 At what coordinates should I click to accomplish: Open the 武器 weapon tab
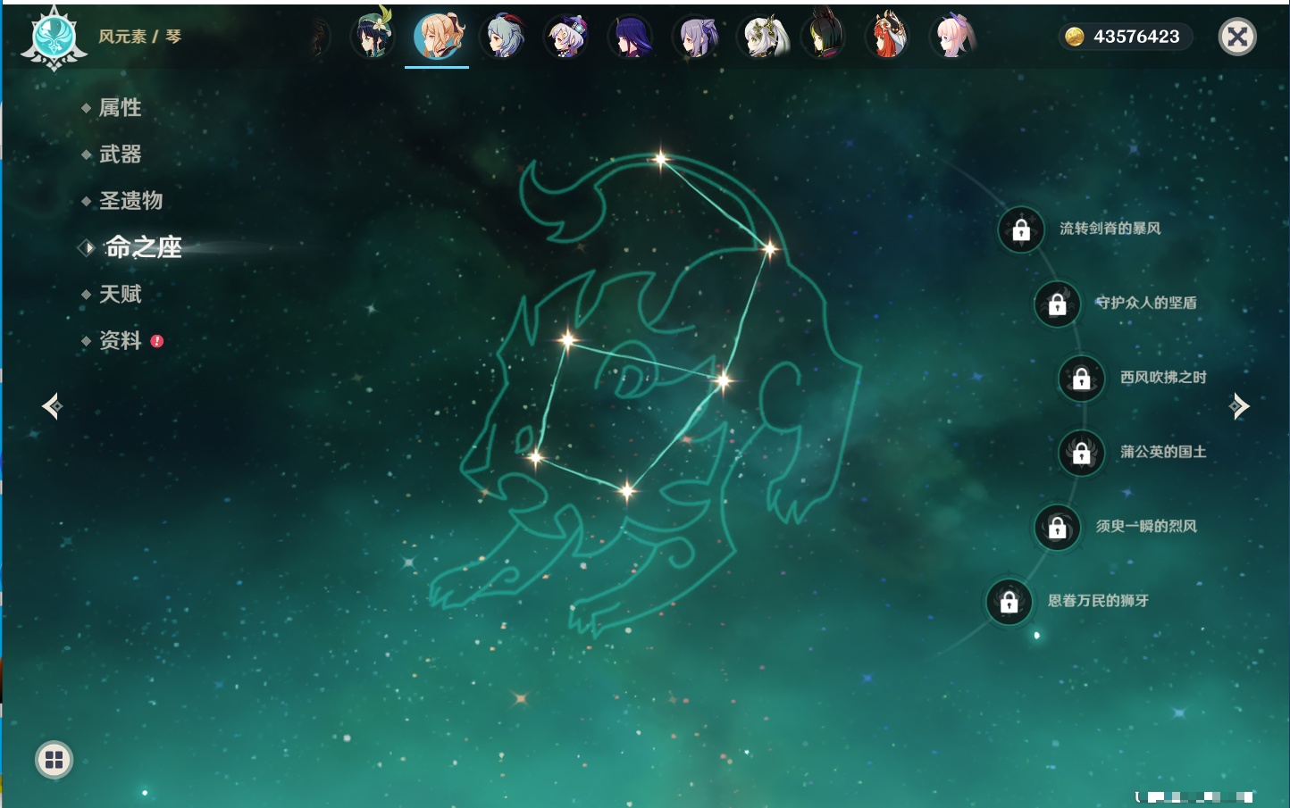(x=120, y=154)
